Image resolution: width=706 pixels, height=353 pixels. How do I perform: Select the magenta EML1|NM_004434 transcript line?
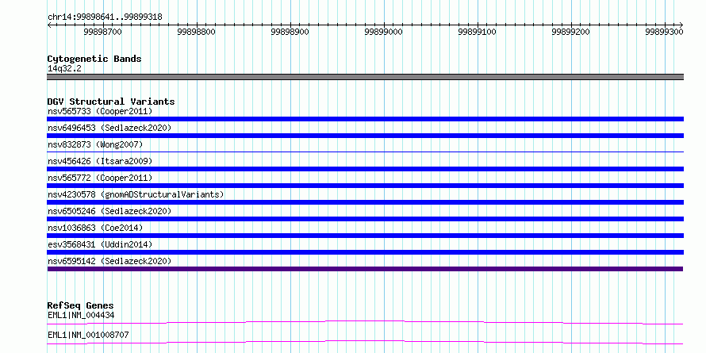coord(365,322)
